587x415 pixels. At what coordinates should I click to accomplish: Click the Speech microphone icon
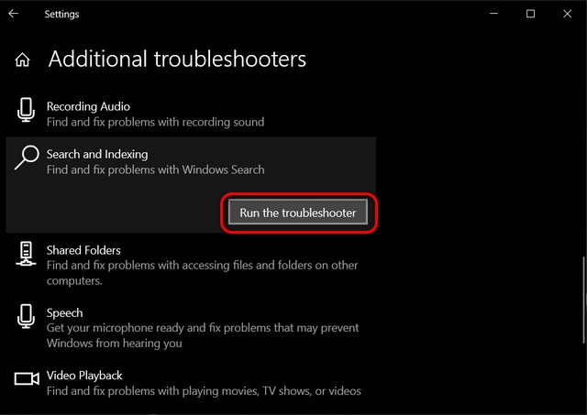27,316
